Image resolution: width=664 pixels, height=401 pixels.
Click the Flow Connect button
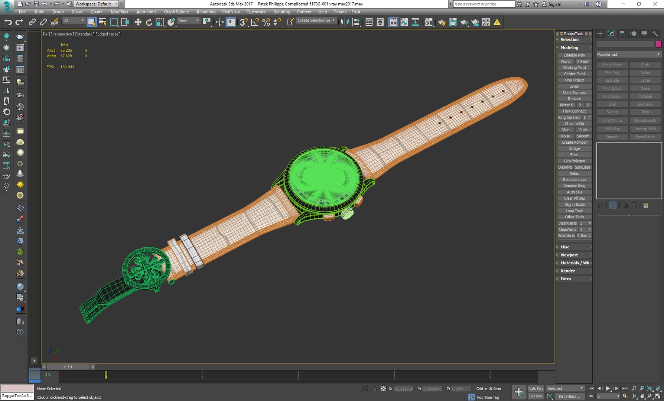click(574, 111)
